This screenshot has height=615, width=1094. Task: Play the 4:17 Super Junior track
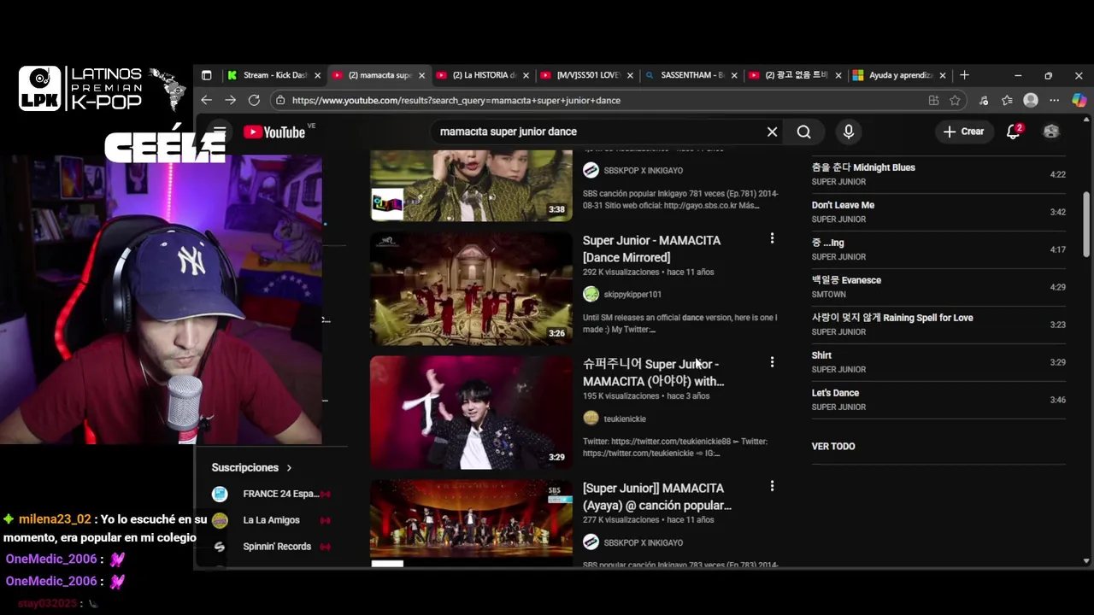(x=938, y=249)
